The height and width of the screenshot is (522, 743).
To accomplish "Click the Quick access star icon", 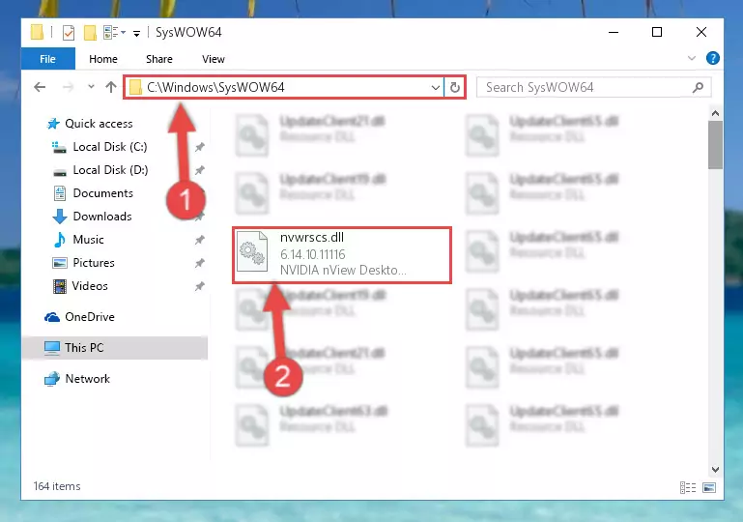I will pyautogui.click(x=53, y=124).
